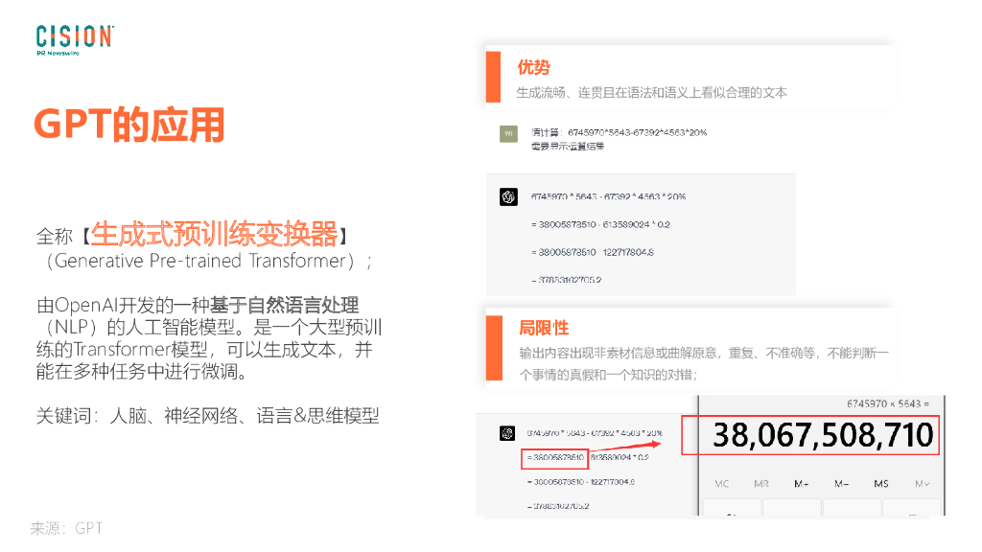The width and height of the screenshot is (982, 552).
Task: Click the line 个事情的真假和一个知识的对错；
Action: 608,375
